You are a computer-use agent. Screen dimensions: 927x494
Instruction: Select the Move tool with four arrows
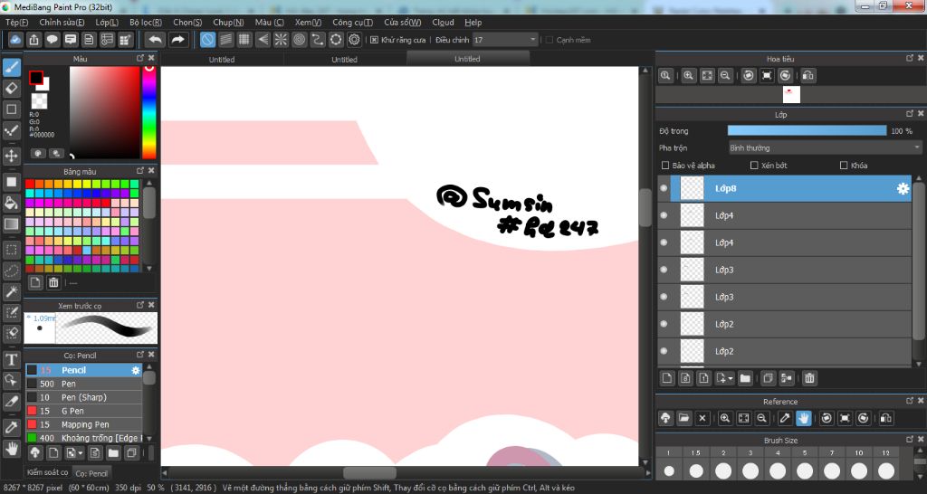(11, 156)
